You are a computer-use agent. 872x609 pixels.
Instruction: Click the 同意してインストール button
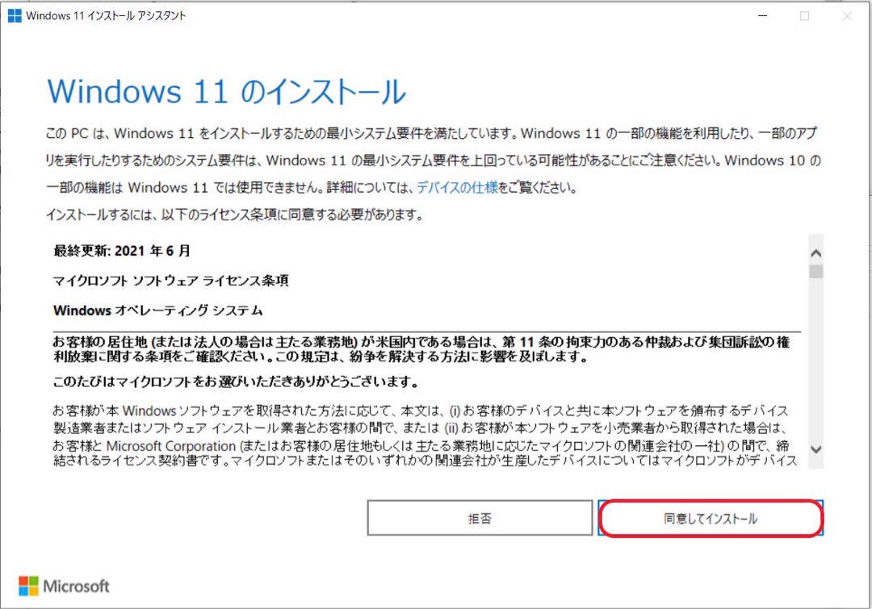pos(711,519)
